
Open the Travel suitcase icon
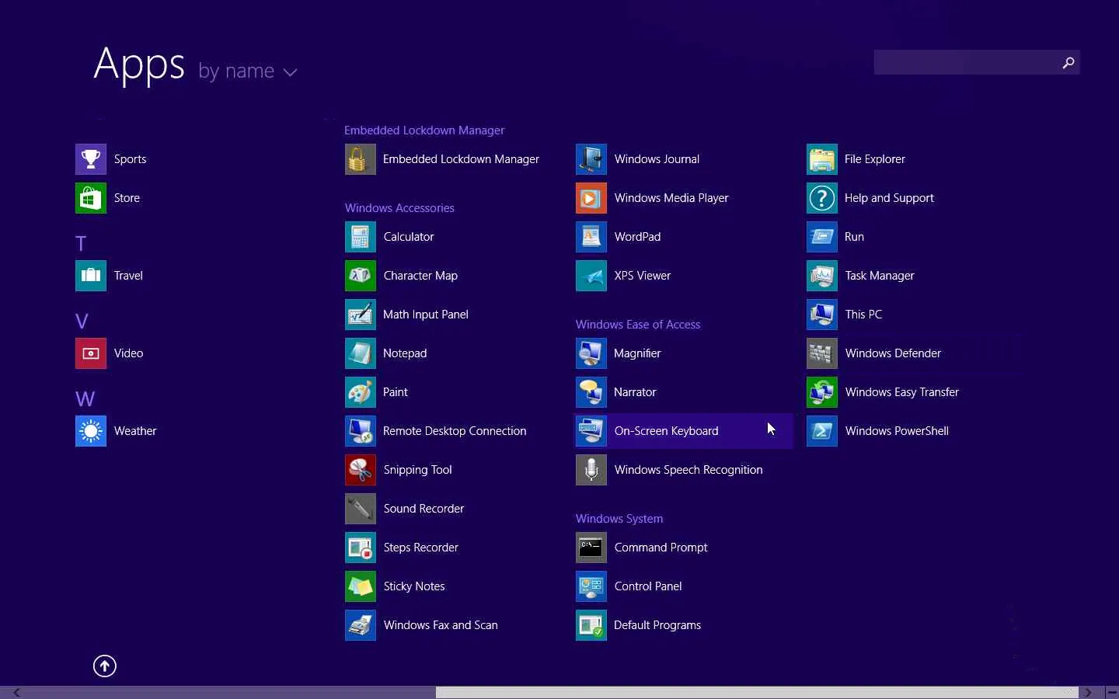[x=91, y=276]
